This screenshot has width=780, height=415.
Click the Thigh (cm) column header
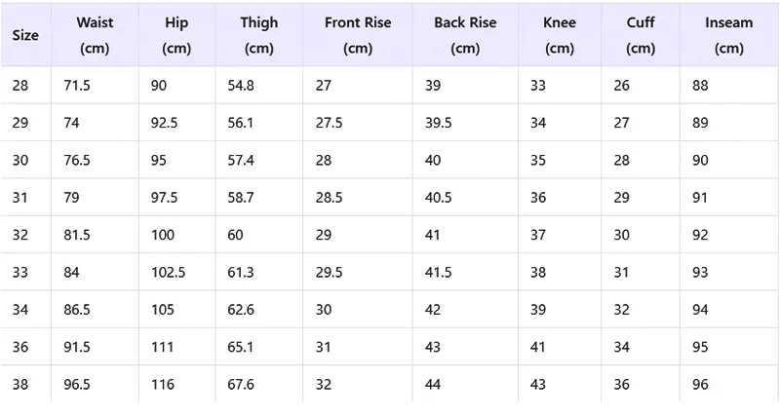coord(258,35)
